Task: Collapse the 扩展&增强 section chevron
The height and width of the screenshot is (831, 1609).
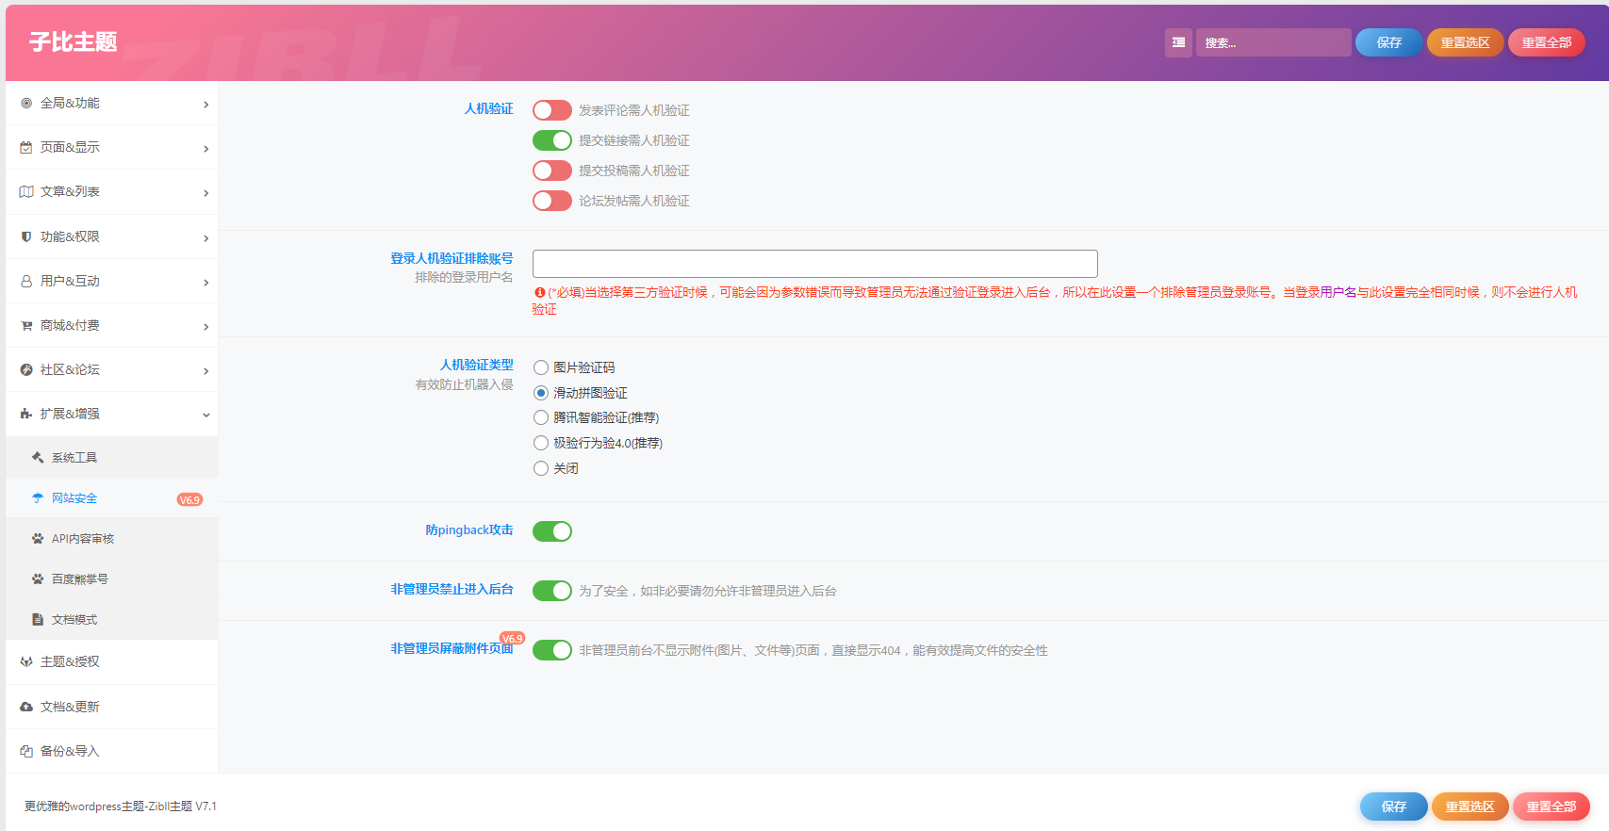Action: tap(205, 415)
